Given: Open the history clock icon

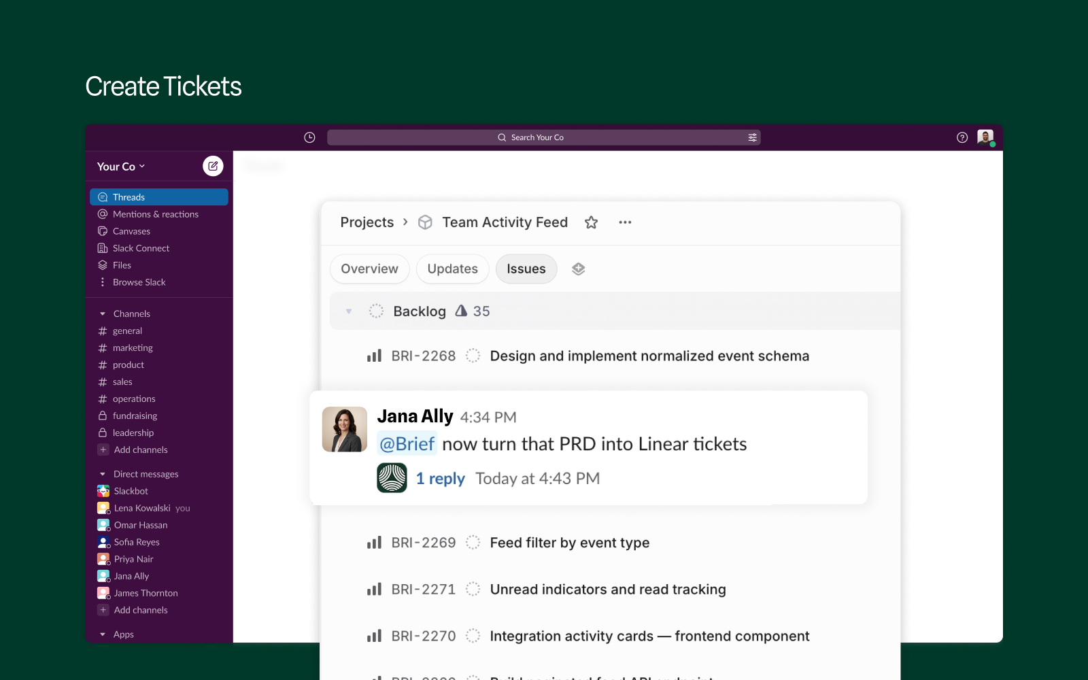Looking at the screenshot, I should pyautogui.click(x=309, y=137).
